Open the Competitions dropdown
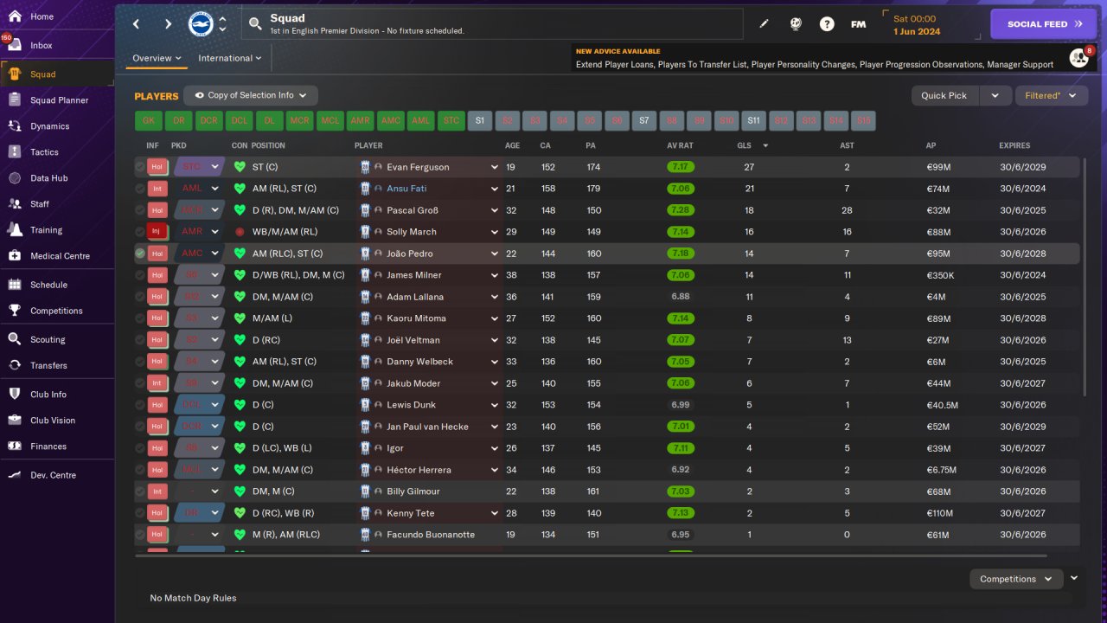1107x623 pixels. coord(1015,579)
